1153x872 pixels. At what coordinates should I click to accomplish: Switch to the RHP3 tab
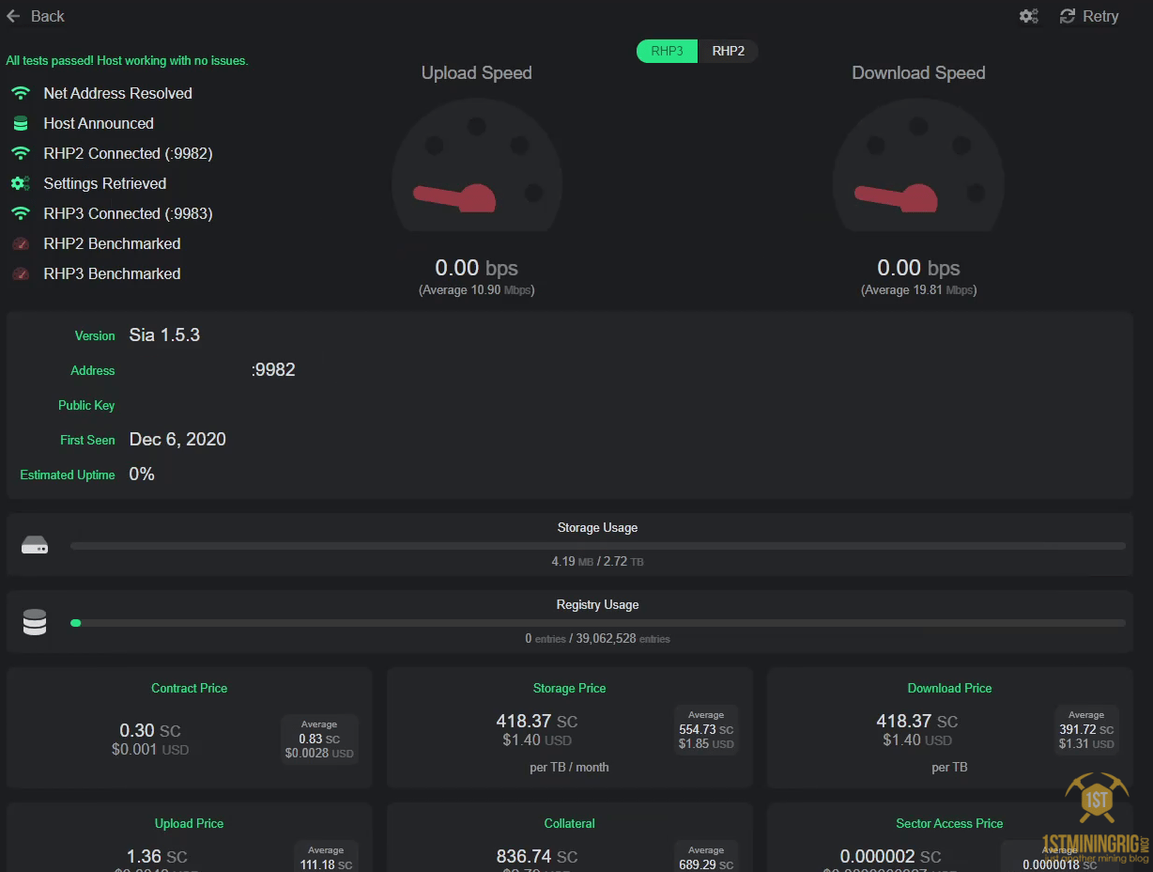[667, 51]
